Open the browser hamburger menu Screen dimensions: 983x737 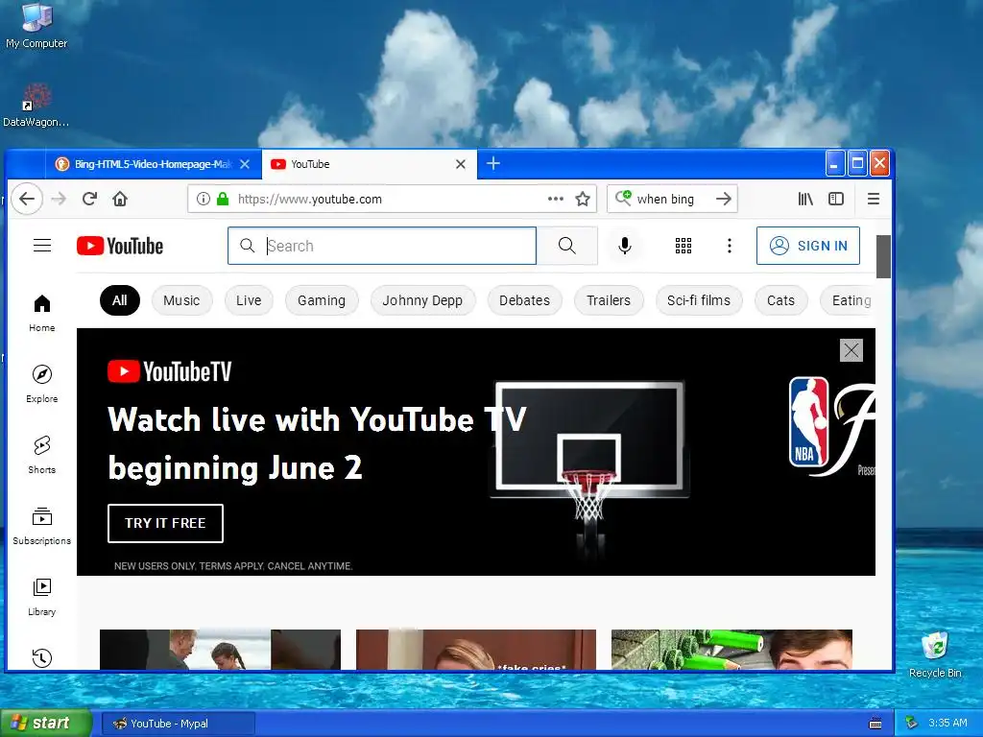coord(874,200)
